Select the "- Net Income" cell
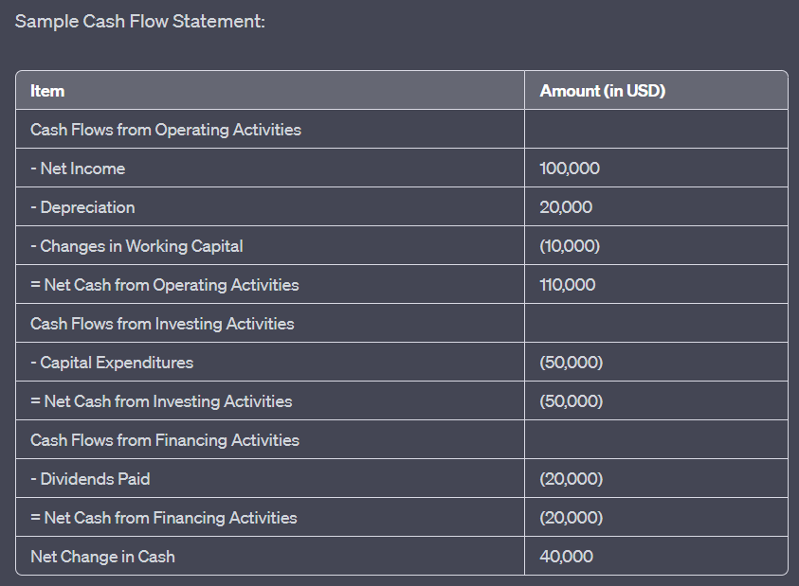The image size is (799, 586). click(78, 169)
